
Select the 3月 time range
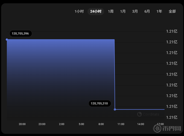135,11
